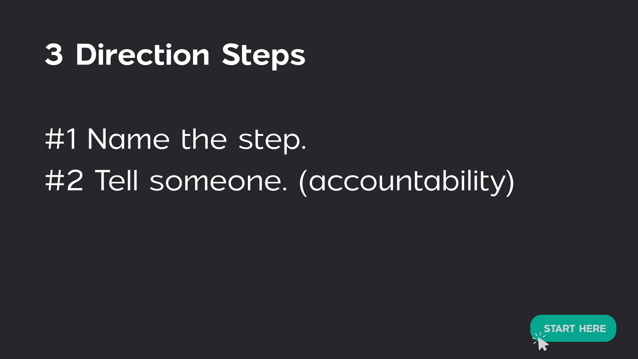638x359 pixels.
Task: Click the "#2" step number
Action: (x=64, y=181)
